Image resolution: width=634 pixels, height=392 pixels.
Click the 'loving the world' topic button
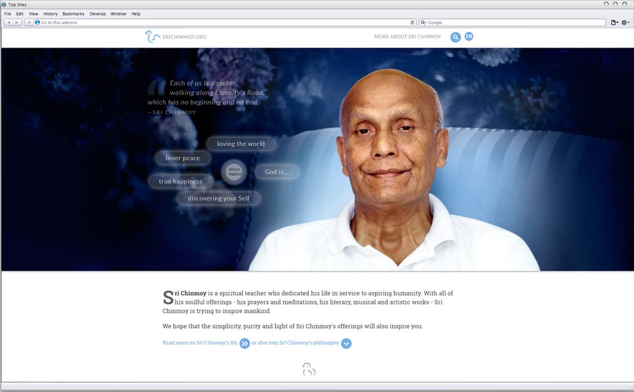(241, 144)
